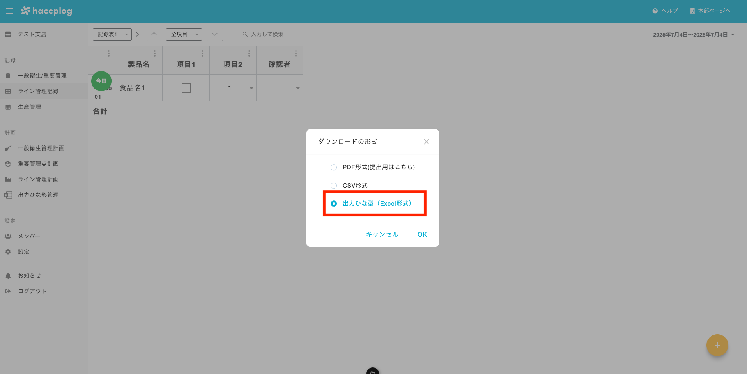Click キャンセル to dismiss the dialog
The height and width of the screenshot is (374, 747).
[382, 234]
